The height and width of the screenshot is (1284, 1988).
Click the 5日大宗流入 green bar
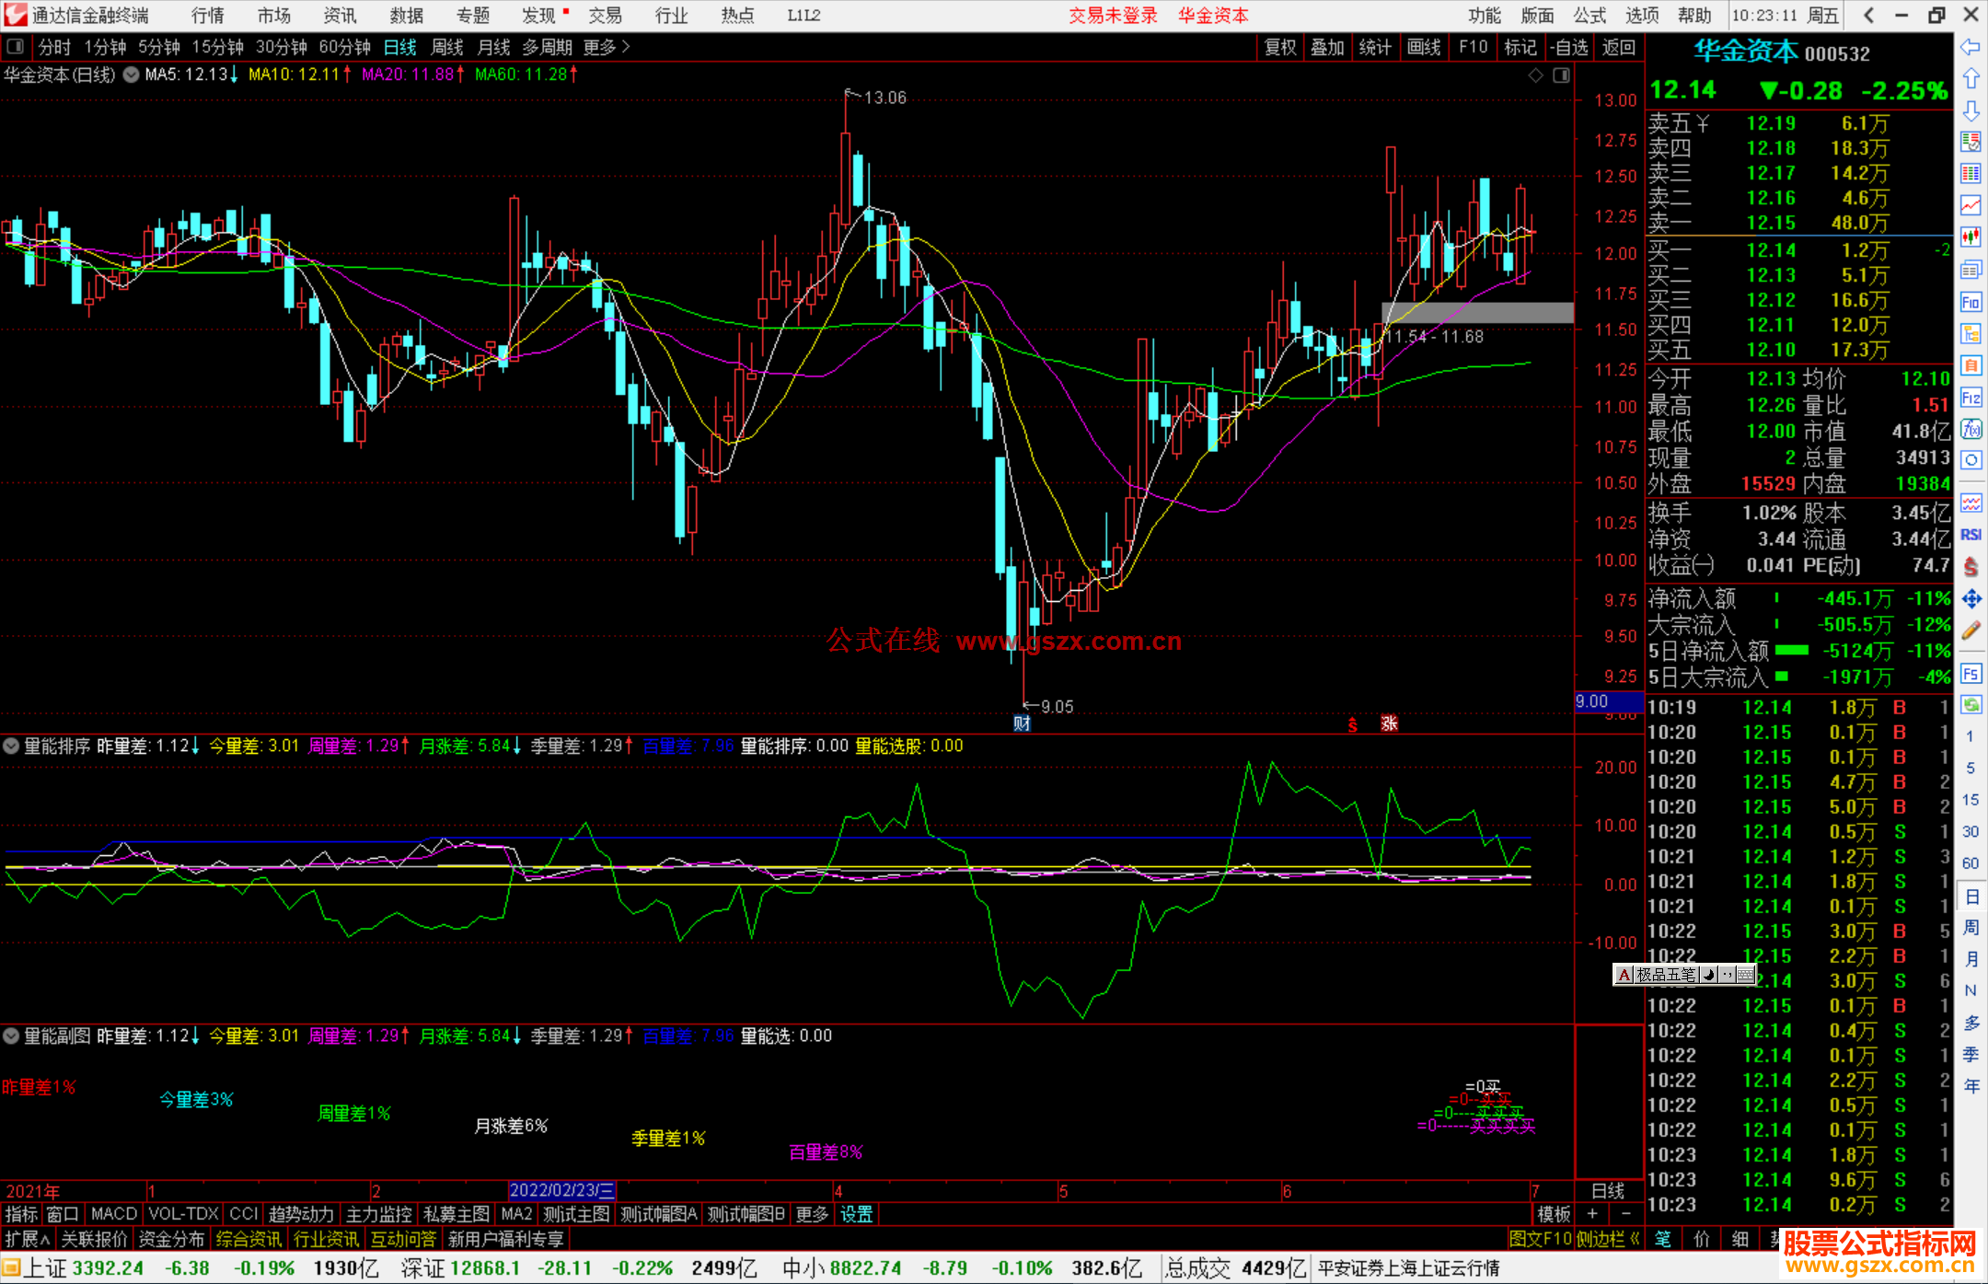[1782, 677]
